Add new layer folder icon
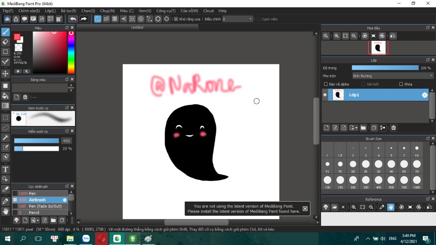436x245 pixels. coord(363,128)
